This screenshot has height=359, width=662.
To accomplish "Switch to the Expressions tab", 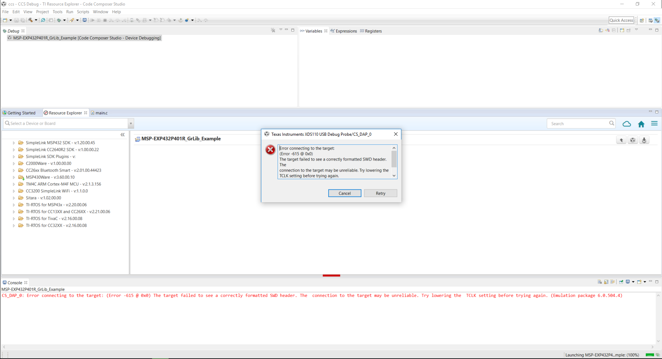I will pos(344,31).
